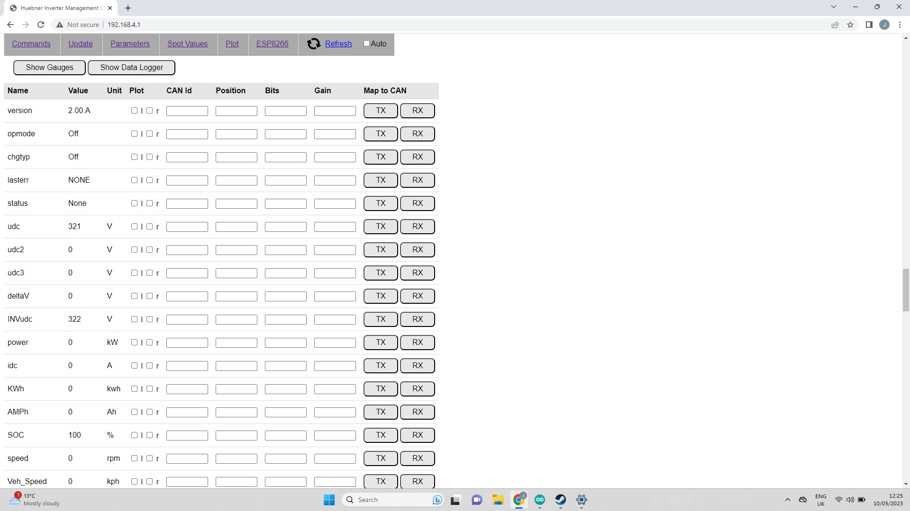Reload the page with browser reload icon
This screenshot has width=910, height=511.
click(x=41, y=25)
